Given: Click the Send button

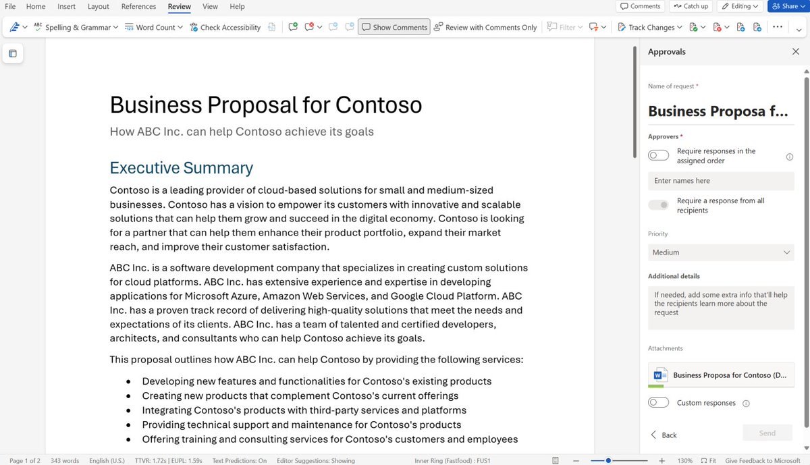Looking at the screenshot, I should (x=767, y=433).
